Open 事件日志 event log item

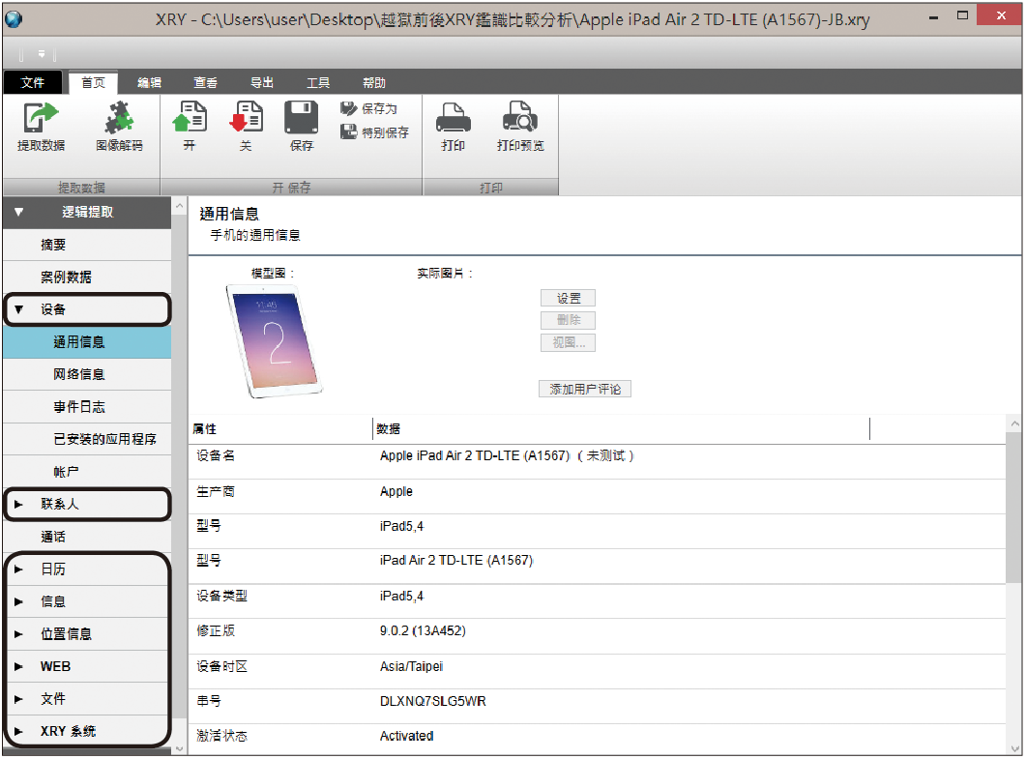pos(87,407)
